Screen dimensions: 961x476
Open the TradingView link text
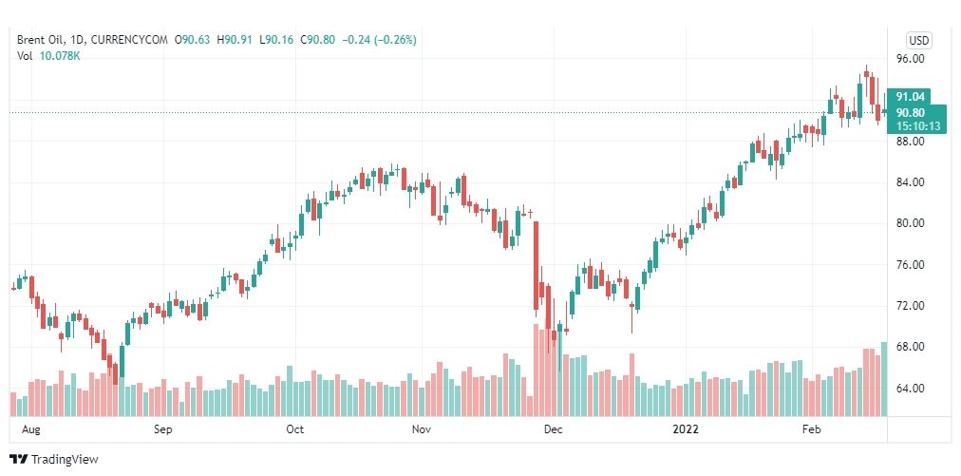click(65, 459)
